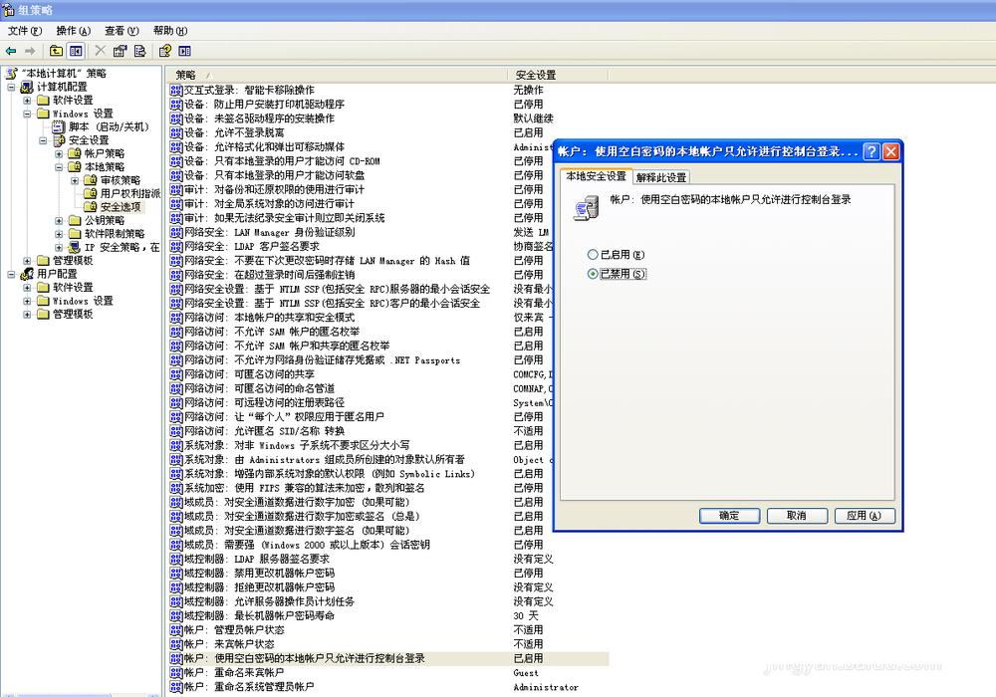Toggle the show/hide console tree icon
The image size is (996, 697).
pos(76,51)
